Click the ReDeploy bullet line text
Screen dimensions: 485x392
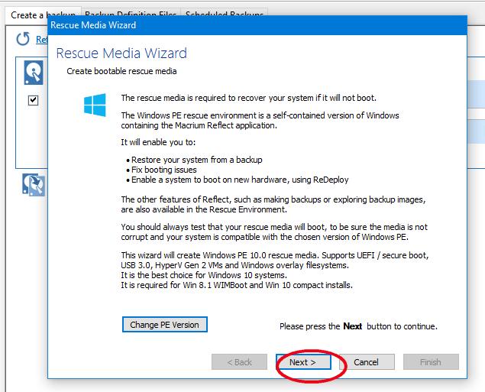click(x=240, y=180)
